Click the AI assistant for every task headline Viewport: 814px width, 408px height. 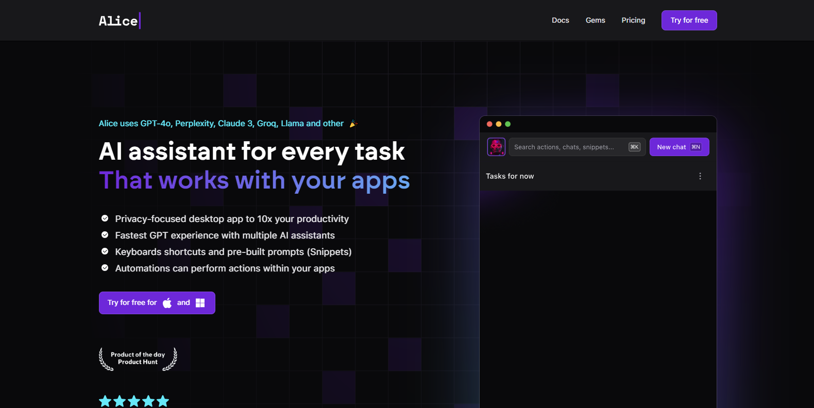[252, 152]
